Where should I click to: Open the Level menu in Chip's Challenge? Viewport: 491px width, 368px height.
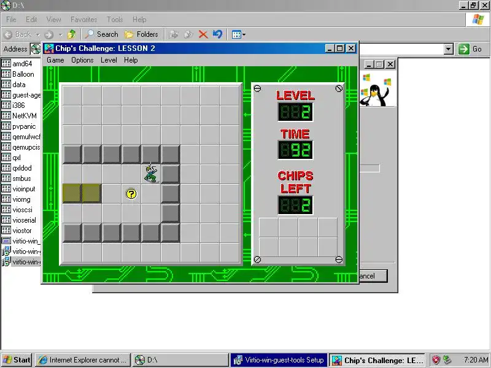109,60
